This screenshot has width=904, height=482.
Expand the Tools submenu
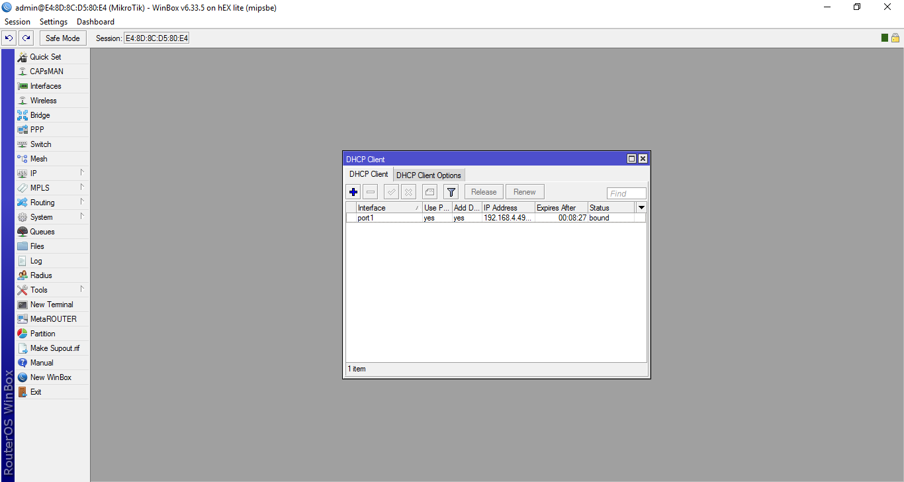coord(52,290)
